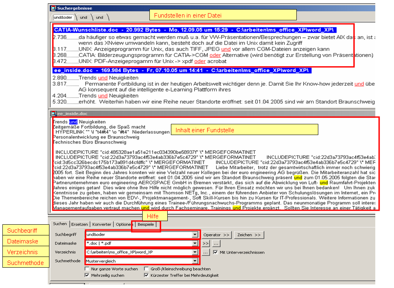Click result line 2.890 Trends und Neuigkeiten
This screenshot has height=288, width=394.
tap(96, 78)
